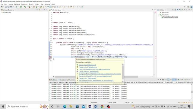Click 'Change to RemoteWebElement' quick fix
The width and height of the screenshot is (193, 109).
pos(100,74)
